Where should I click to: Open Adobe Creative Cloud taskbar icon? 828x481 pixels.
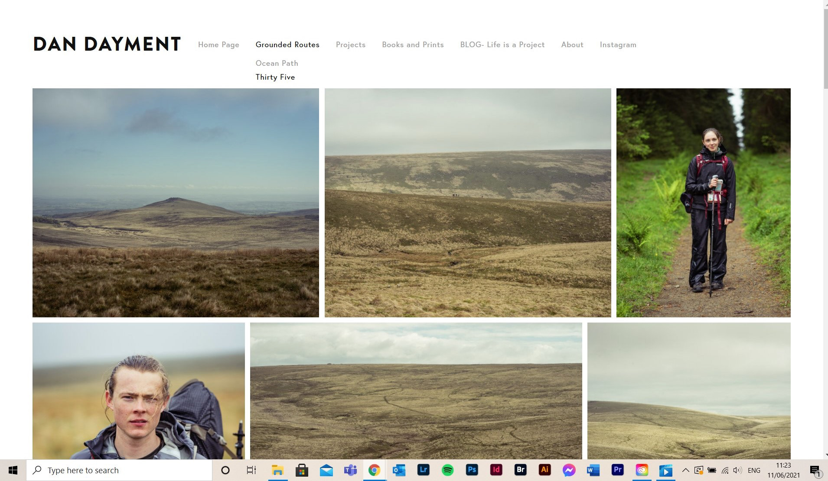[x=642, y=470]
